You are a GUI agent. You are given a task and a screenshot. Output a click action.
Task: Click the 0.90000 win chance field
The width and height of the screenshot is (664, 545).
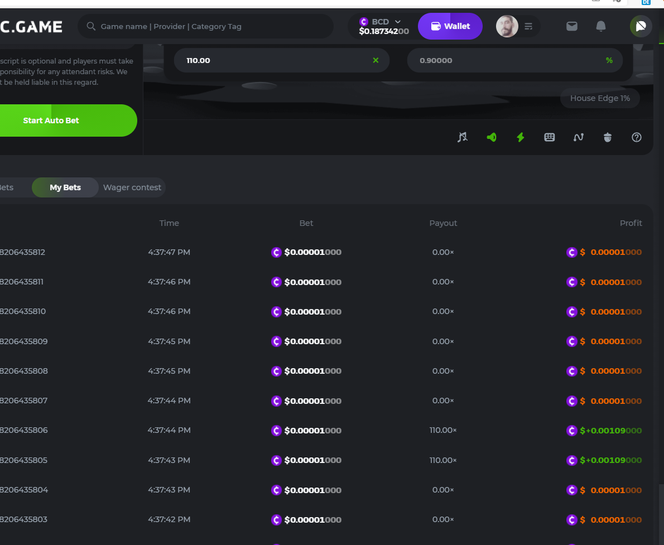[x=502, y=60]
